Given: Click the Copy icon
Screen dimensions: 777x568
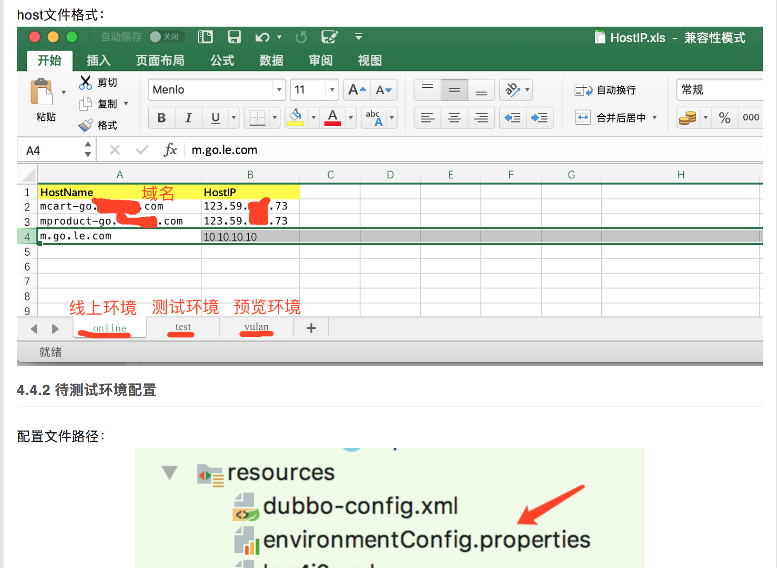Looking at the screenshot, I should (x=85, y=104).
